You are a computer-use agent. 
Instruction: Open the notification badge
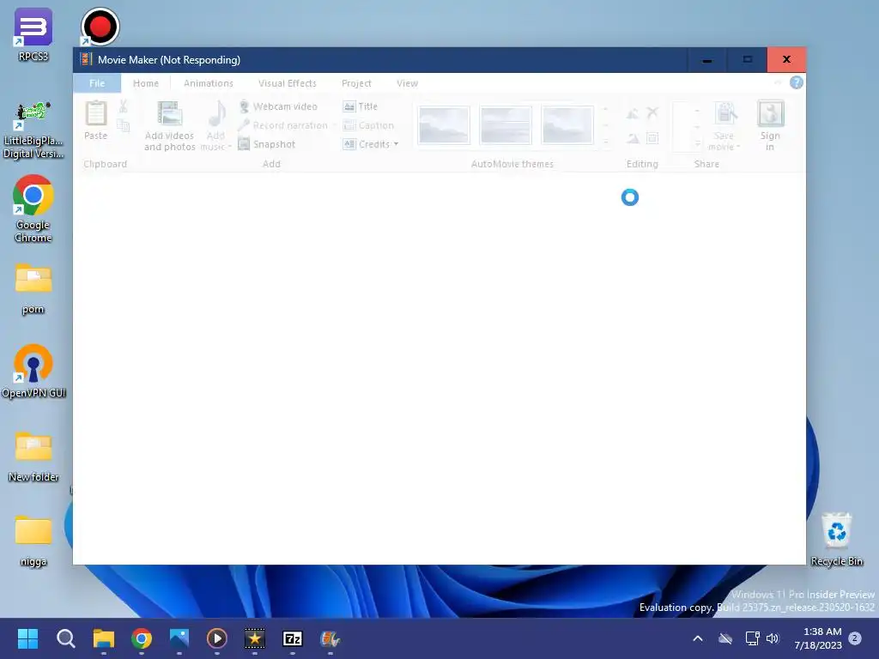point(855,638)
